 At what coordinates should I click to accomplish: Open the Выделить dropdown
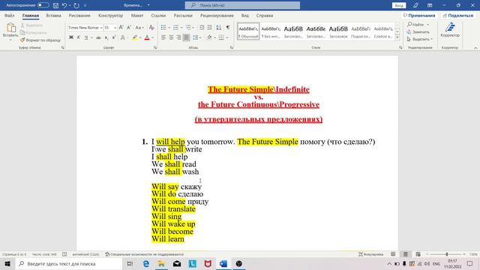(420, 39)
